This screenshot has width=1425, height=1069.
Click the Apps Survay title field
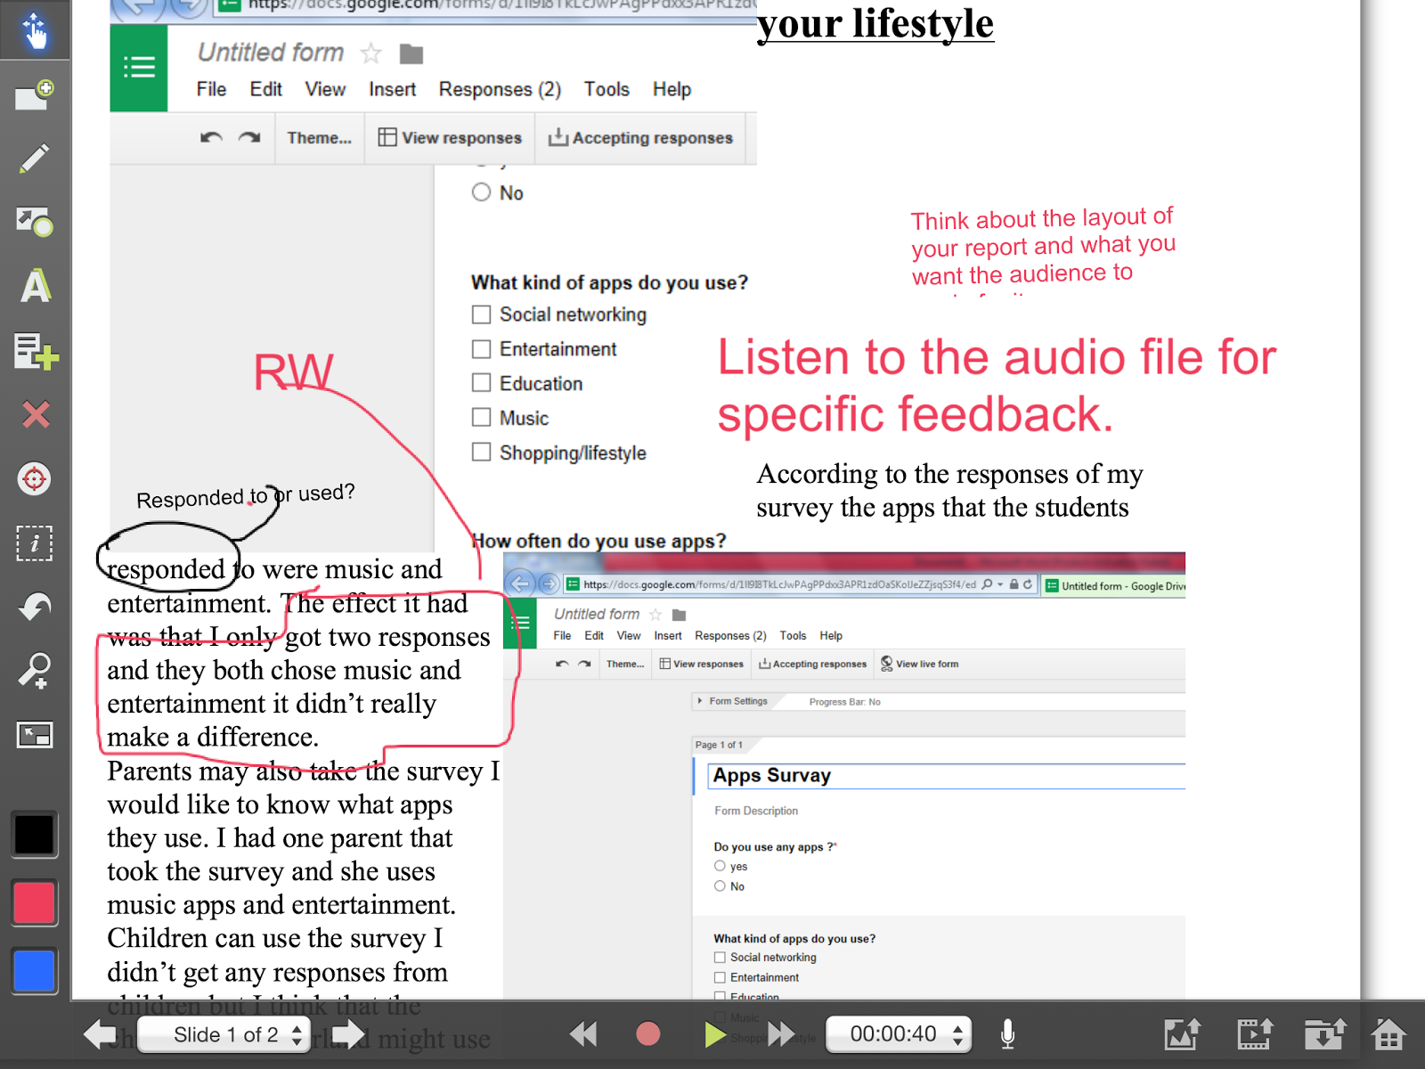point(947,776)
